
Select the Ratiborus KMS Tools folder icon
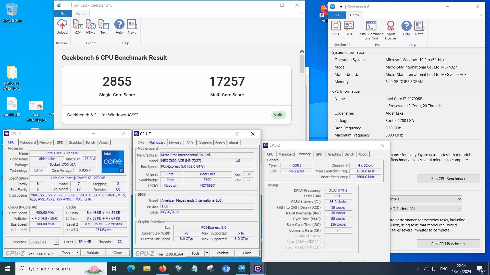tap(12, 78)
